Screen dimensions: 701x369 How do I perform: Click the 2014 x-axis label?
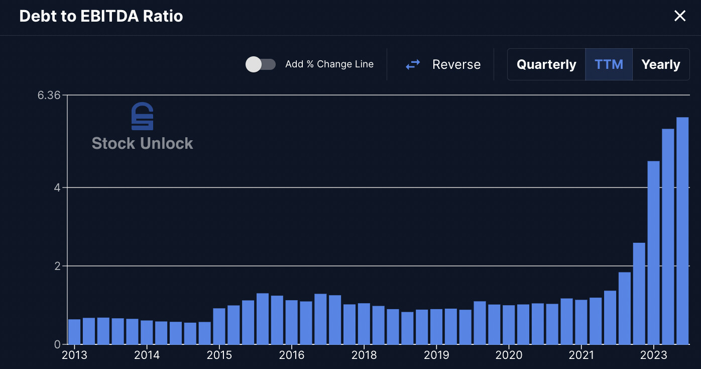tap(147, 355)
